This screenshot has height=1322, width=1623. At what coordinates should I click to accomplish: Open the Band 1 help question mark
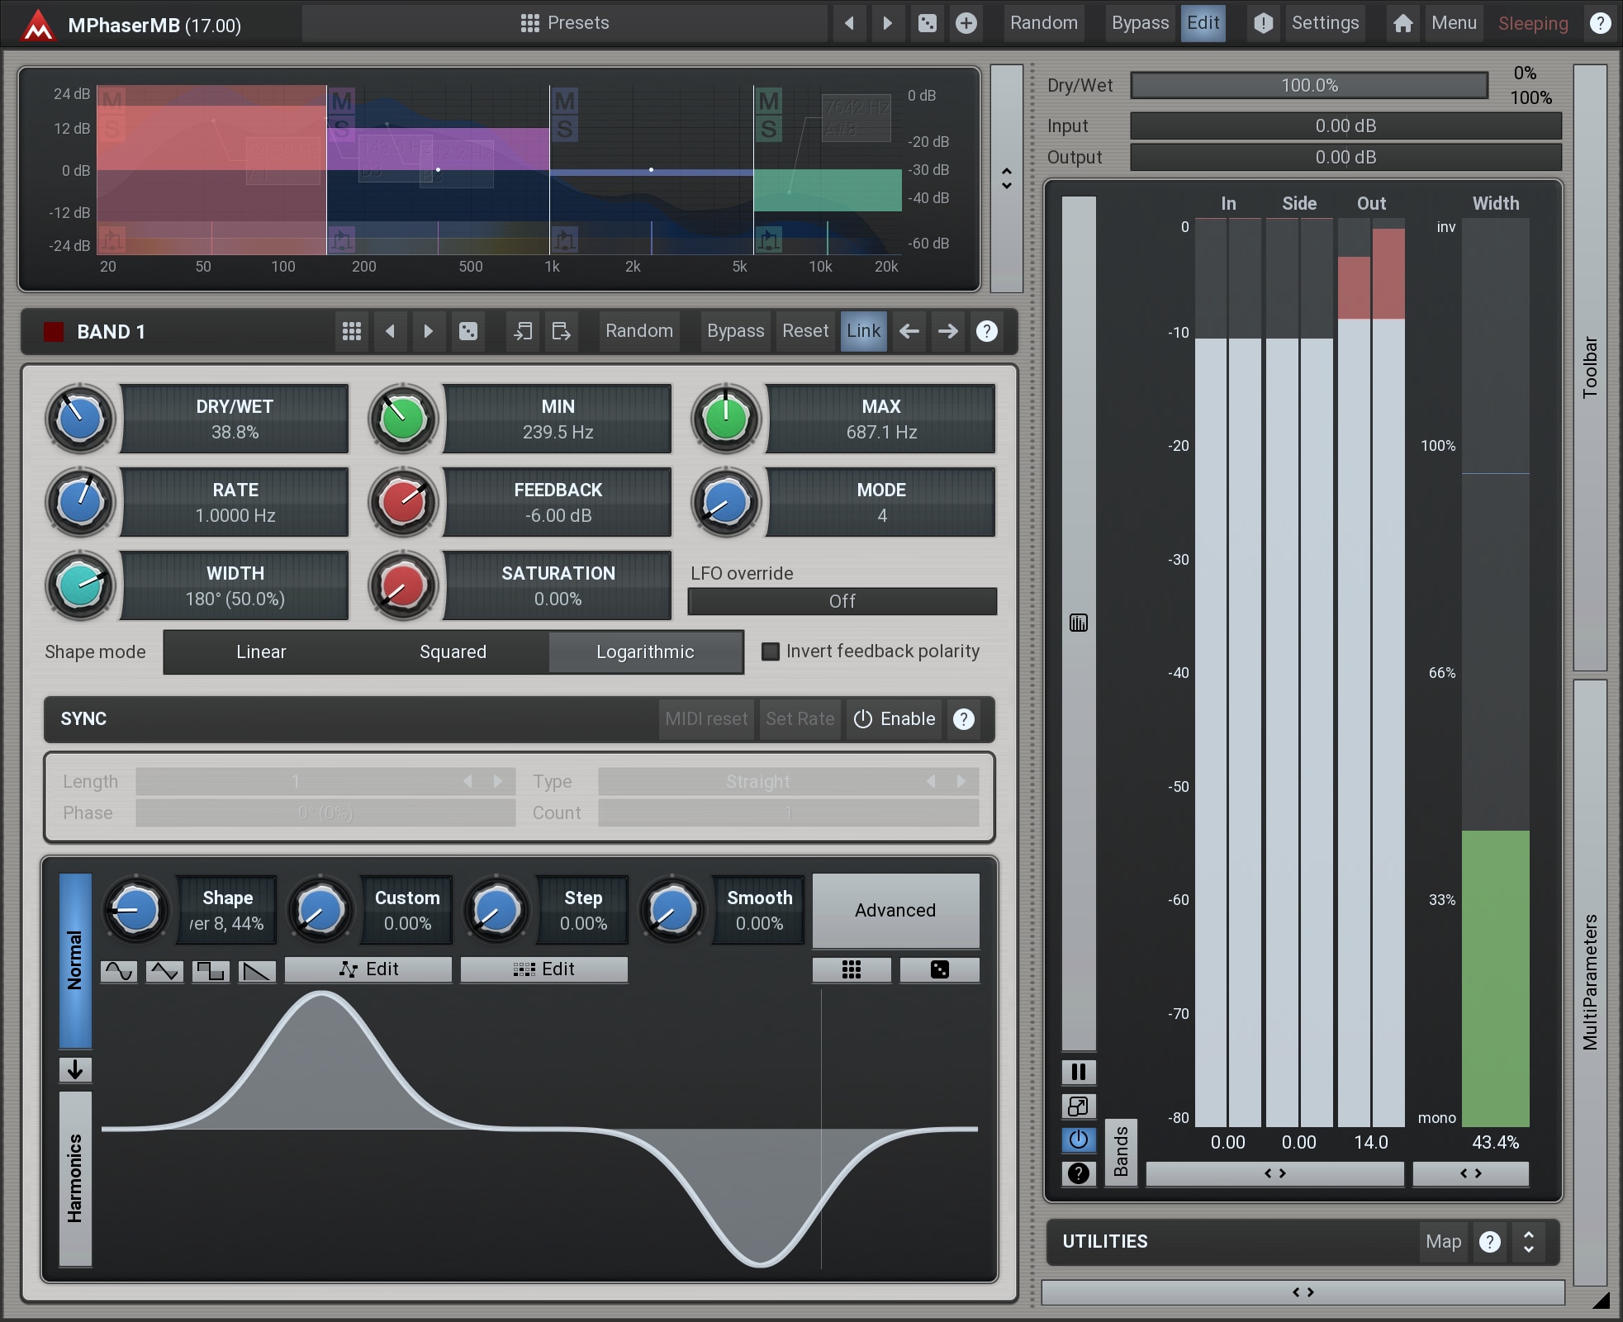[x=986, y=331]
